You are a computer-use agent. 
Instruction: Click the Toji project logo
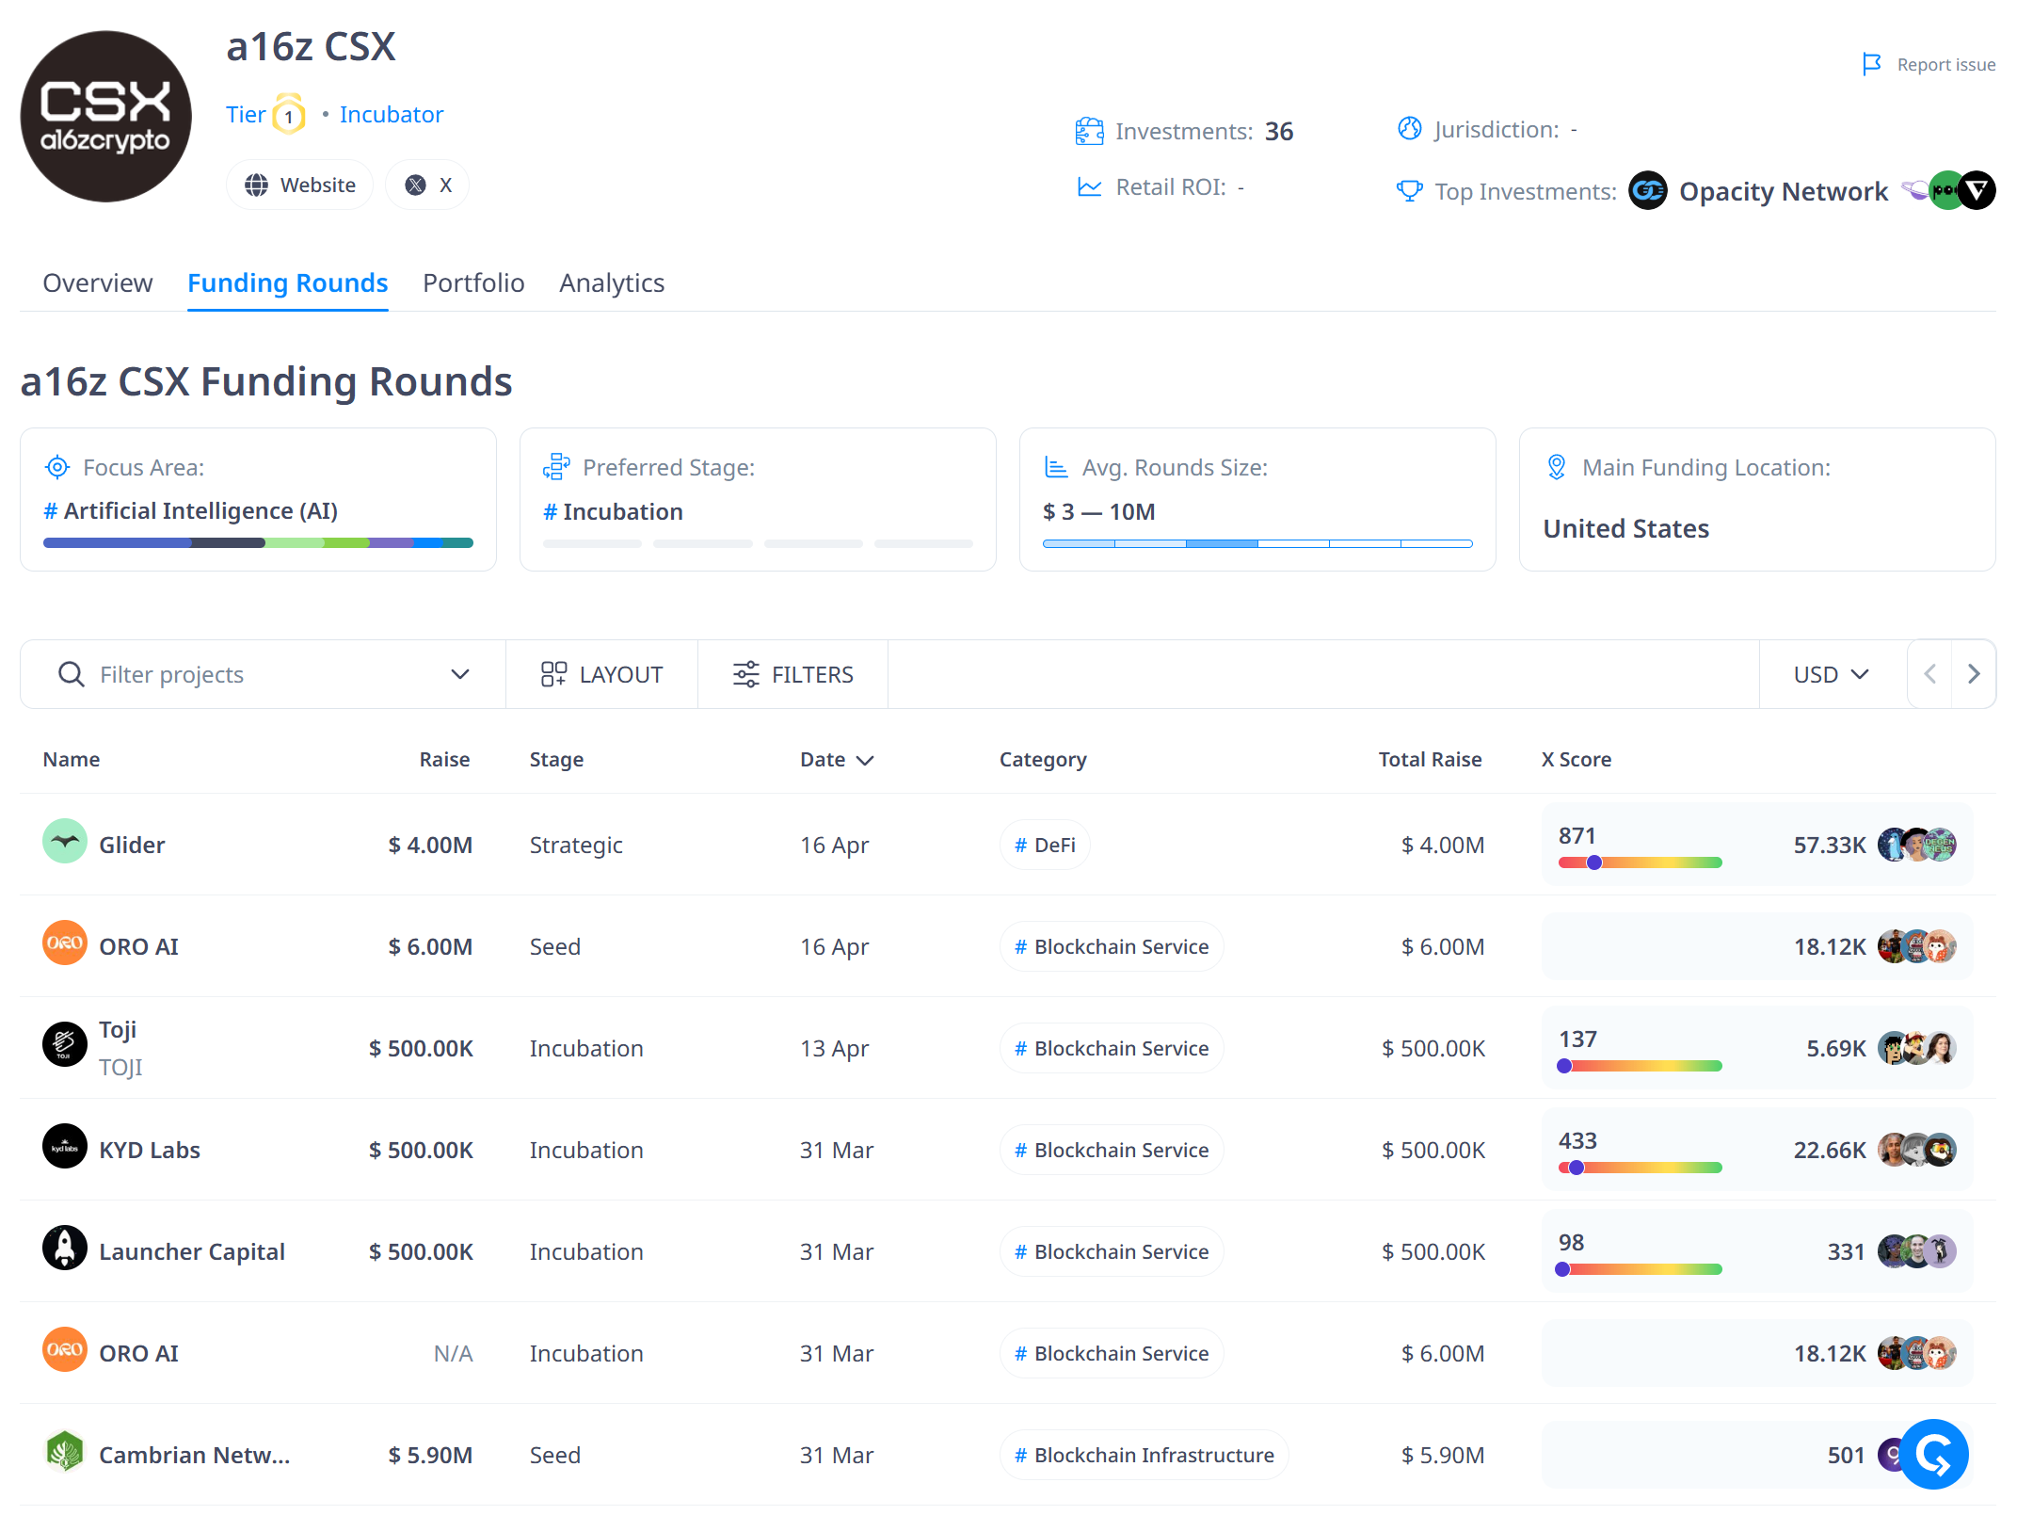coord(65,1045)
